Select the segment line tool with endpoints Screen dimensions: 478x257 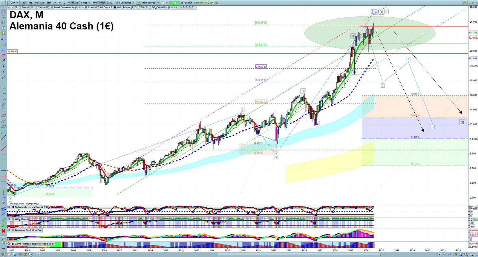(3, 77)
